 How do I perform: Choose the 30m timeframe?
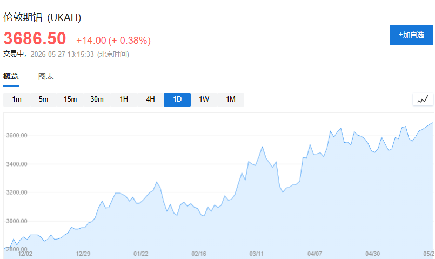[97, 99]
